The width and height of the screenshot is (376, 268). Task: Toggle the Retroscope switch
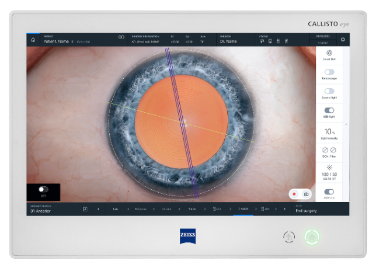tap(329, 72)
